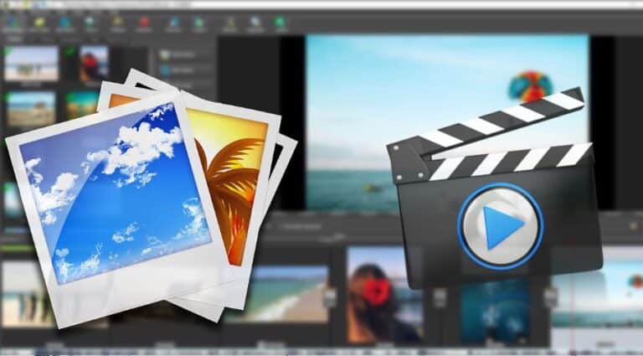Click the bright green icon ending the toolbar
The width and height of the screenshot is (643, 356).
[x=281, y=23]
